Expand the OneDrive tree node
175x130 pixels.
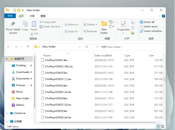7,113
